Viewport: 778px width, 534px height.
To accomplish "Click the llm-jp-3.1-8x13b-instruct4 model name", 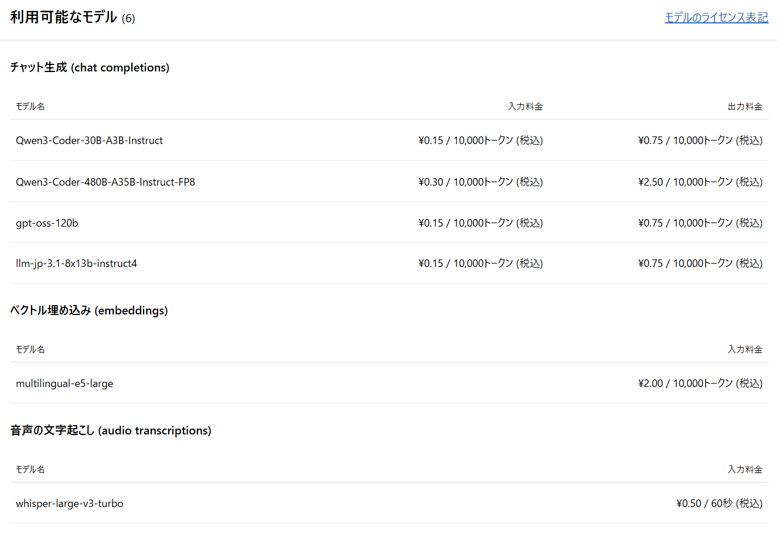I will click(x=76, y=263).
